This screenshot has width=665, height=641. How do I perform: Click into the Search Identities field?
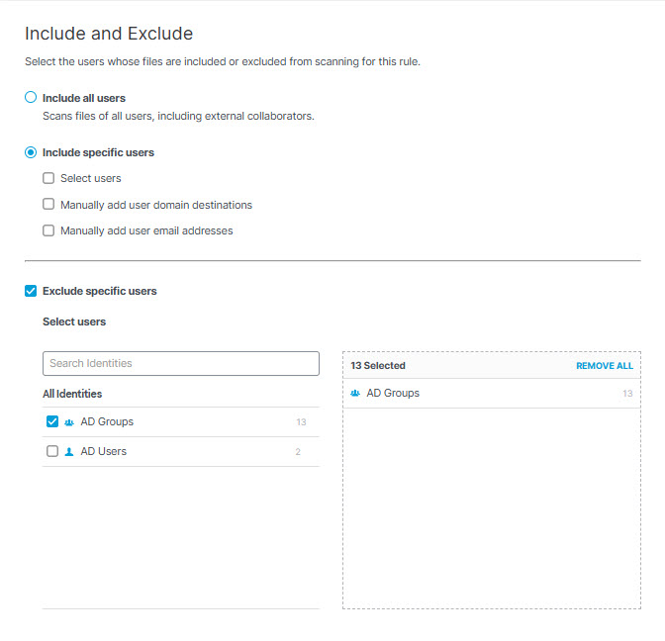[x=181, y=363]
